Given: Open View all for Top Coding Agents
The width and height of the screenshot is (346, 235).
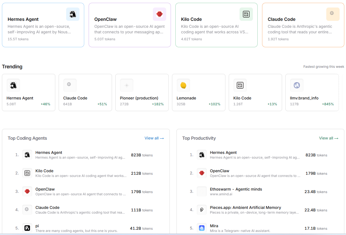Looking at the screenshot, I should (154, 138).
